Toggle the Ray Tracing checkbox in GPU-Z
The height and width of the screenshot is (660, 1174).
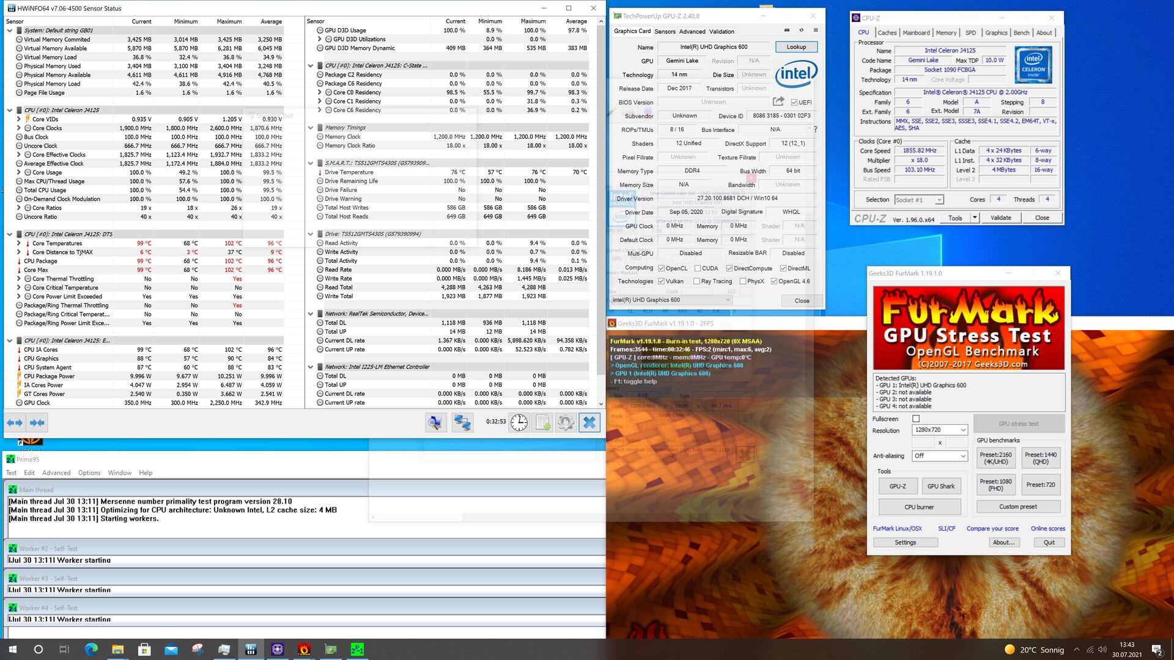697,281
